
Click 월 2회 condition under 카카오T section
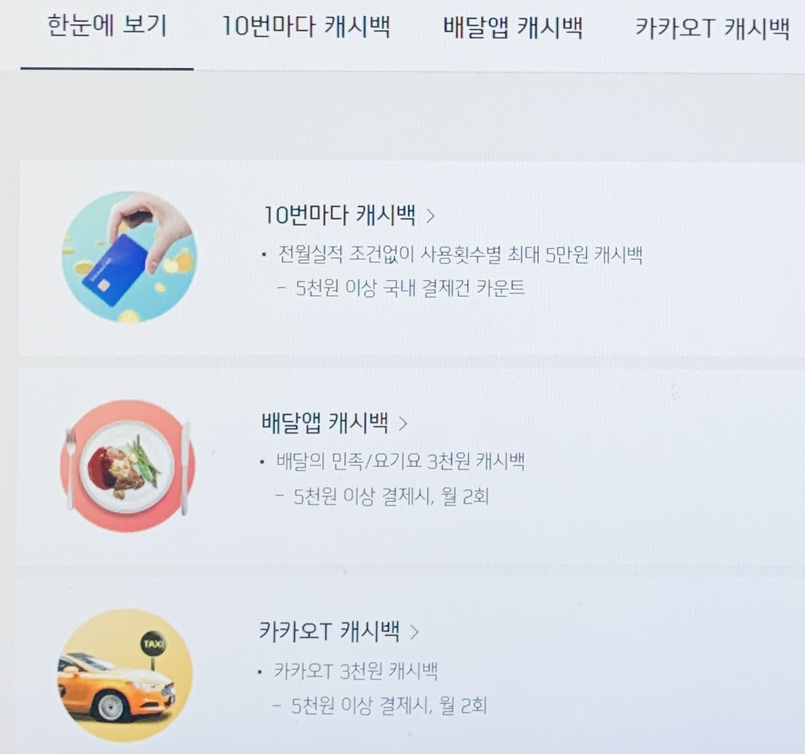462,705
